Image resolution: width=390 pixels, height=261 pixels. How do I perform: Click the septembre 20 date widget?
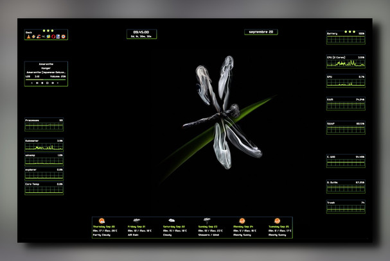(261, 32)
